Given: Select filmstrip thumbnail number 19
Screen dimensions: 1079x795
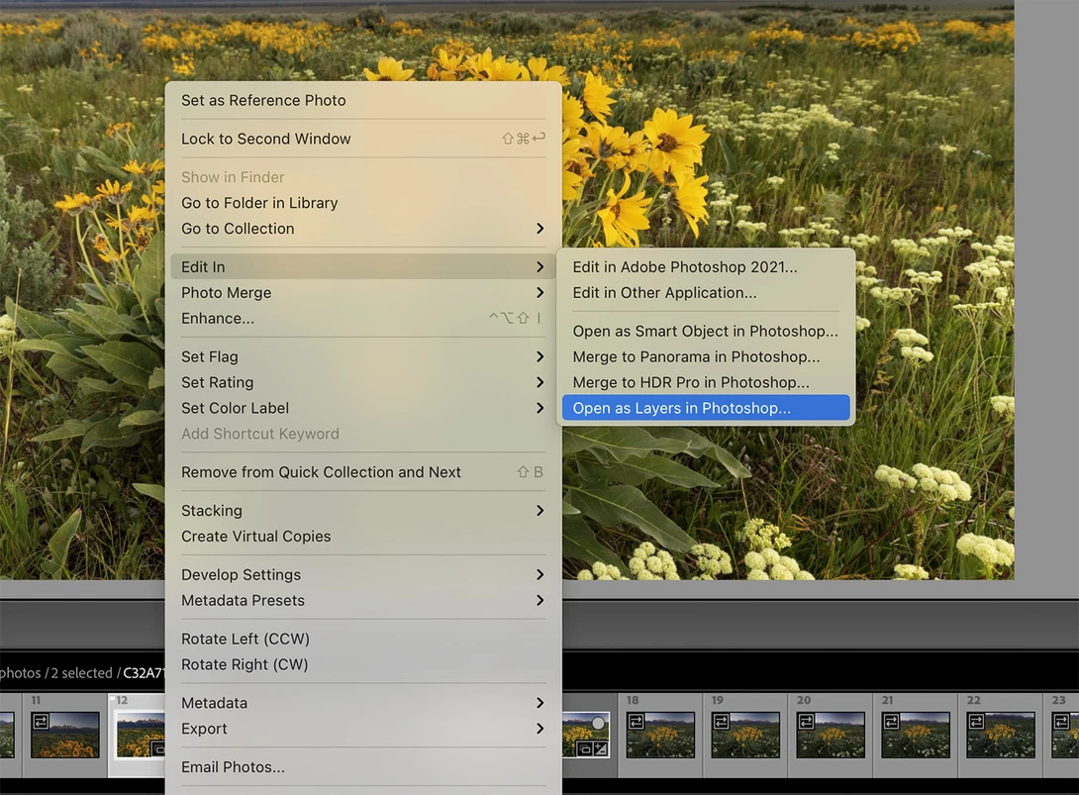Looking at the screenshot, I should click(x=745, y=736).
